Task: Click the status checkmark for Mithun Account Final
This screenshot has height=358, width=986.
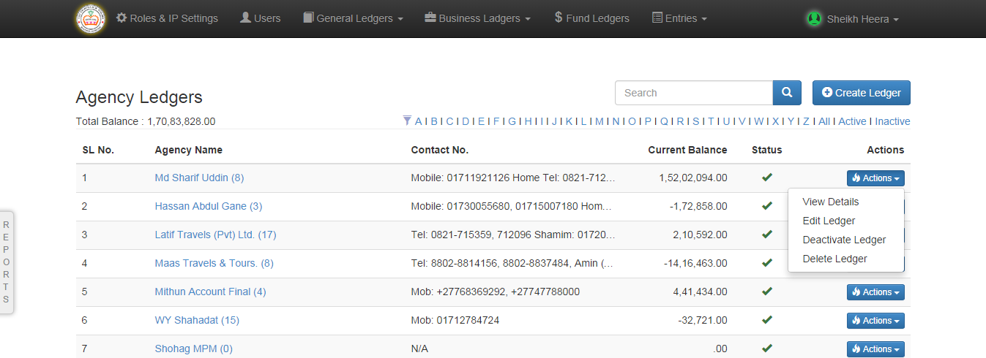Action: tap(766, 292)
